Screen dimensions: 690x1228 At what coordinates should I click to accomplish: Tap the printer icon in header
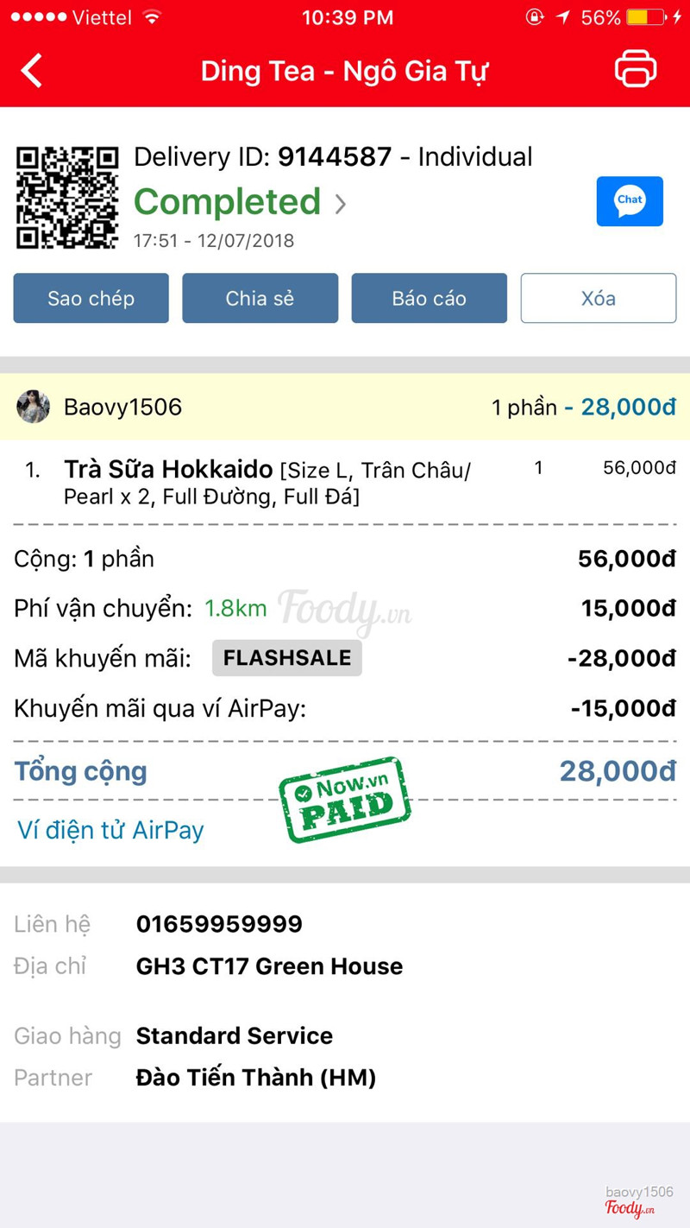636,70
